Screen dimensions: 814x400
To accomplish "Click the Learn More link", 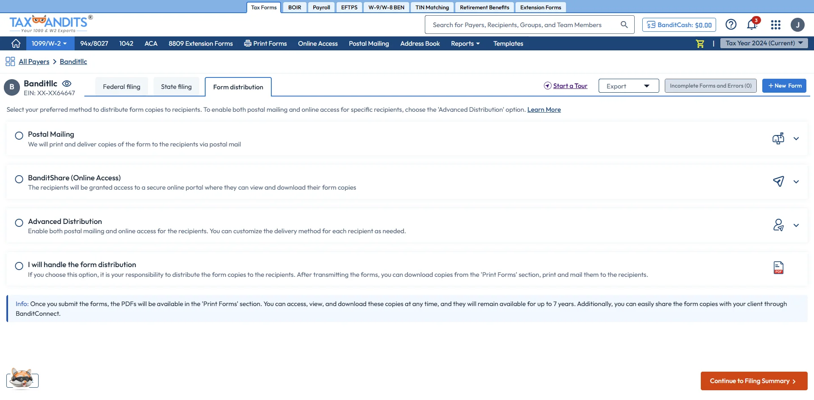I will click(x=544, y=110).
